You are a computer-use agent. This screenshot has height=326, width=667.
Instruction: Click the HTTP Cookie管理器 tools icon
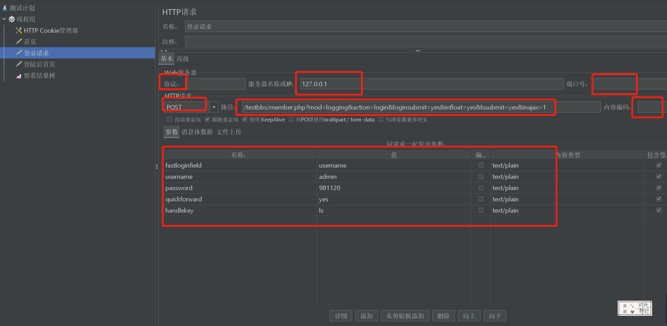[x=19, y=30]
